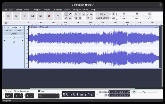Open the Audio Setup dropdown
The image size is (165, 104).
(103, 16)
